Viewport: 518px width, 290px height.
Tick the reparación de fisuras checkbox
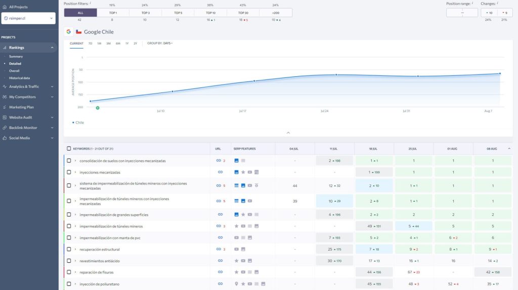tap(69, 272)
